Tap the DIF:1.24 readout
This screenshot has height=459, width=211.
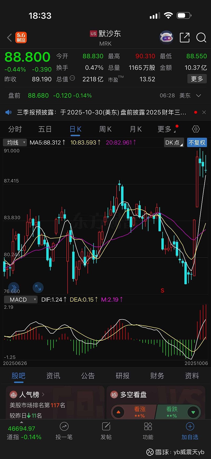coord(54,299)
